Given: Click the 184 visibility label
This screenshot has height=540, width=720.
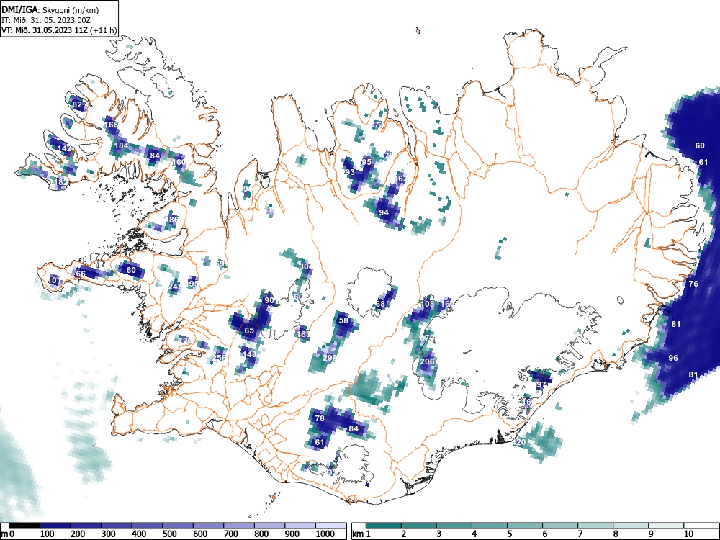Looking at the screenshot, I should click(x=121, y=145).
